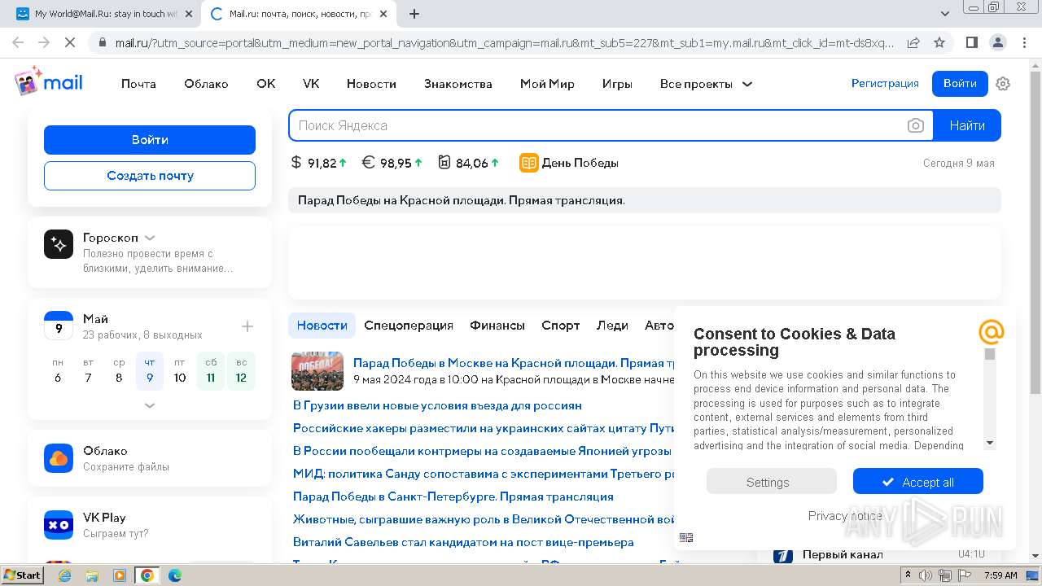Select the Финансы news tab
This screenshot has height=586, width=1042.
497,326
